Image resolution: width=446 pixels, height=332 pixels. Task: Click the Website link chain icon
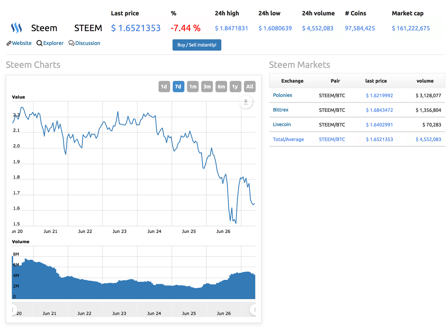click(x=9, y=43)
